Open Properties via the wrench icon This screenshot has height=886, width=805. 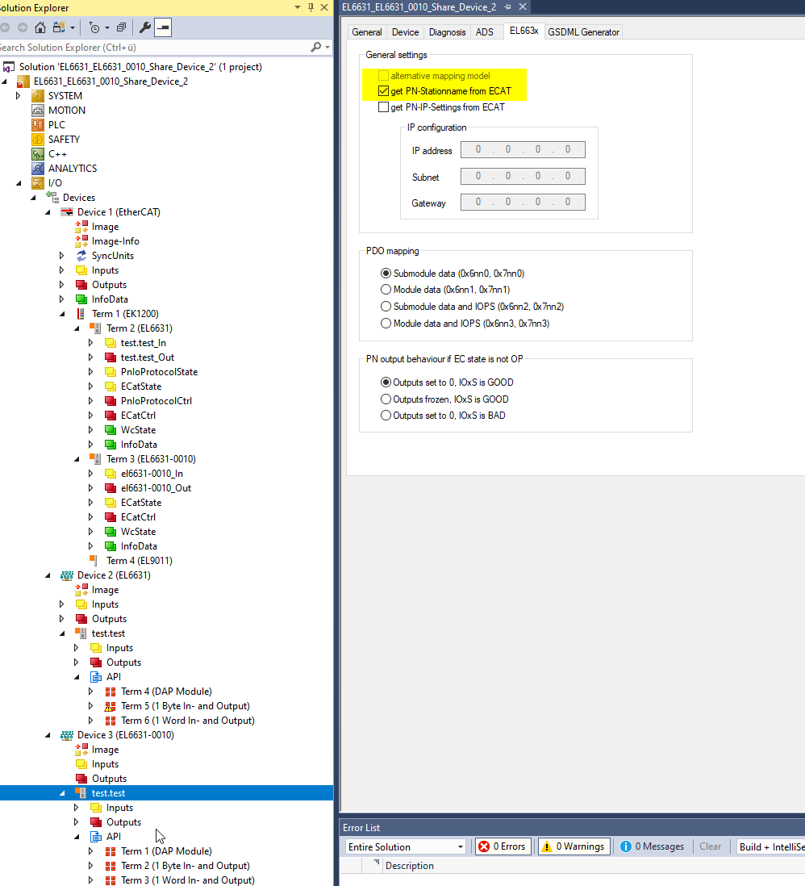point(145,27)
